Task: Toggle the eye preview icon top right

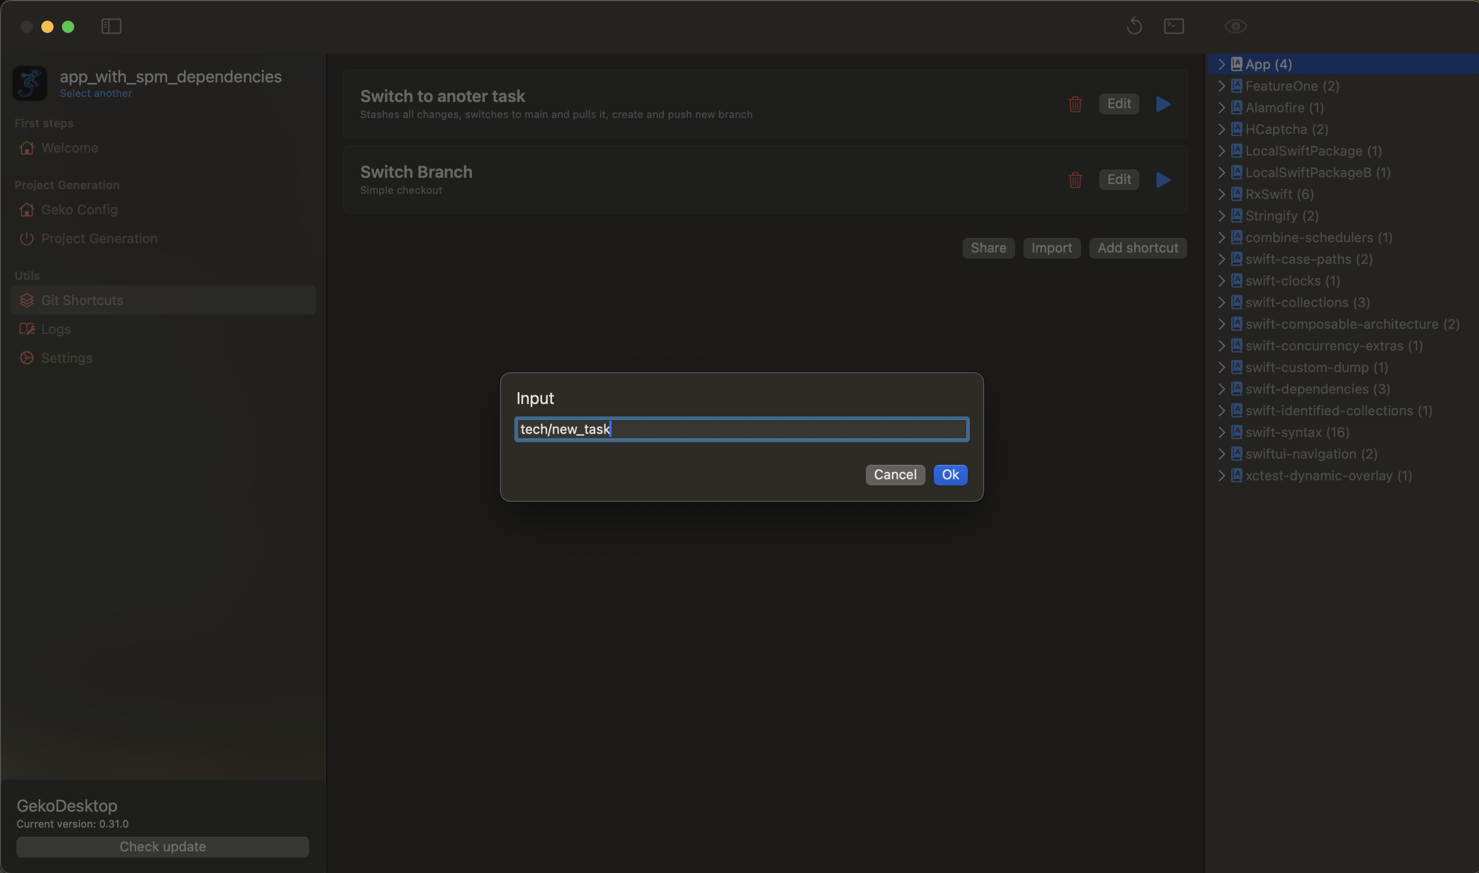Action: pos(1235,26)
